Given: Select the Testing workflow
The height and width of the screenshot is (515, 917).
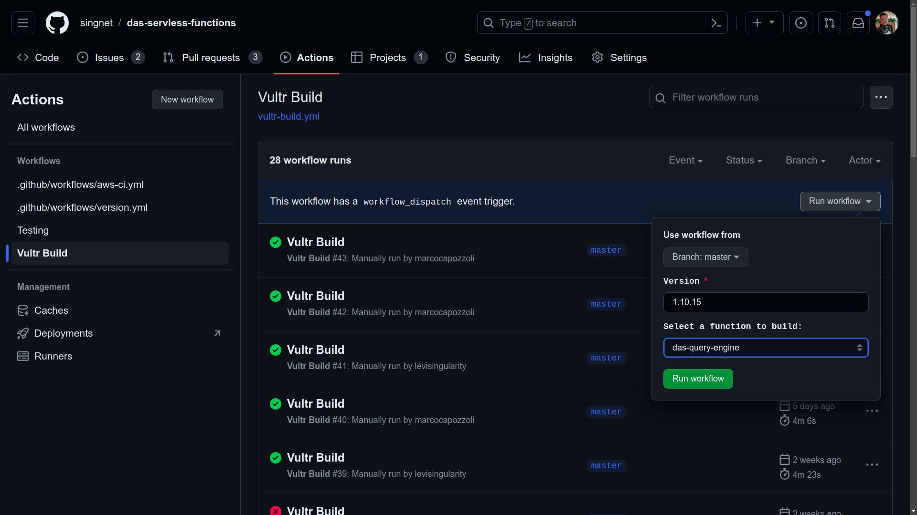Looking at the screenshot, I should pyautogui.click(x=120, y=230).
